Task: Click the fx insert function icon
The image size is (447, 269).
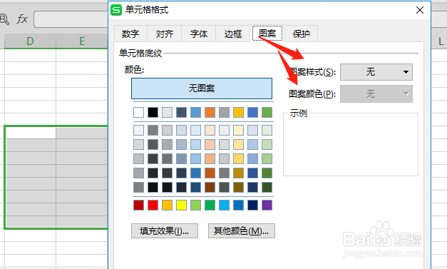Action: (22, 19)
